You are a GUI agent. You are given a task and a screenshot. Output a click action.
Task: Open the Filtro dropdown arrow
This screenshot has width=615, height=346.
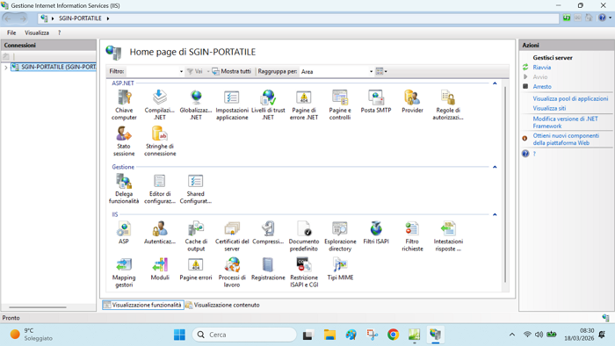(x=181, y=71)
